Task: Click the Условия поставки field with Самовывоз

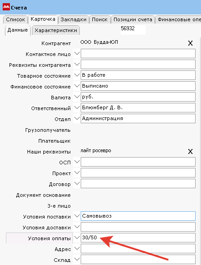Action: point(138,216)
